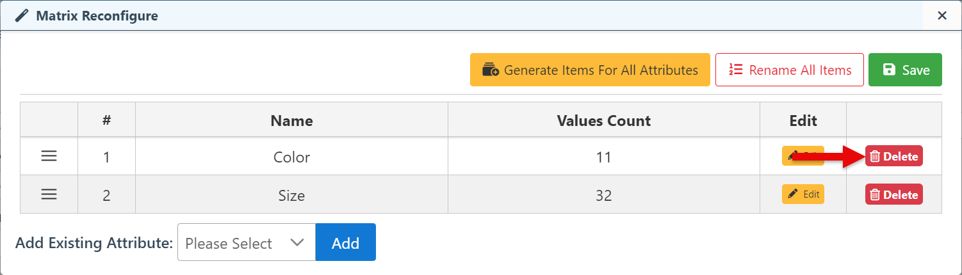
Task: Click the Values Count column header
Action: pos(603,120)
